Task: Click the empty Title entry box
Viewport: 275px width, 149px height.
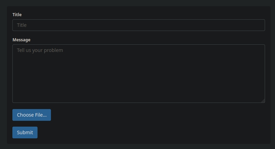Action: (138, 25)
